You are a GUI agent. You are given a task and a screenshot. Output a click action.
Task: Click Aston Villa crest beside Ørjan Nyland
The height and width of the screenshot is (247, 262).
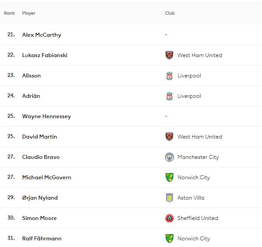tap(169, 198)
